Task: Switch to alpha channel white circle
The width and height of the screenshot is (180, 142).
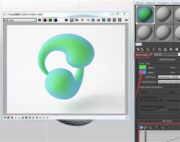Action: pos(61,20)
